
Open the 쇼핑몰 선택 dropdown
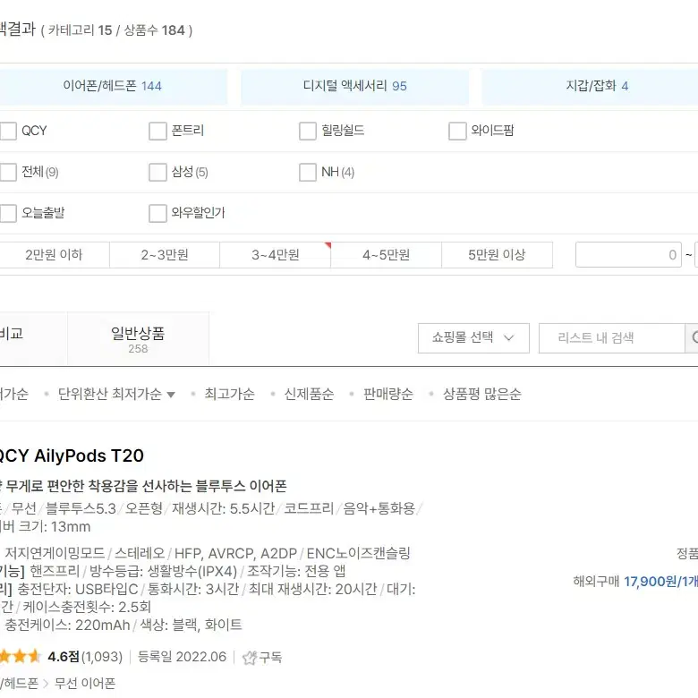473,338
